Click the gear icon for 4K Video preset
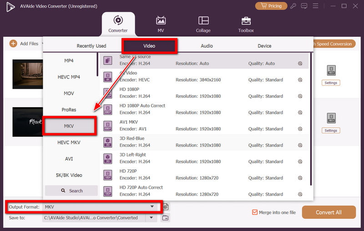364x231 pixels. 300,80
